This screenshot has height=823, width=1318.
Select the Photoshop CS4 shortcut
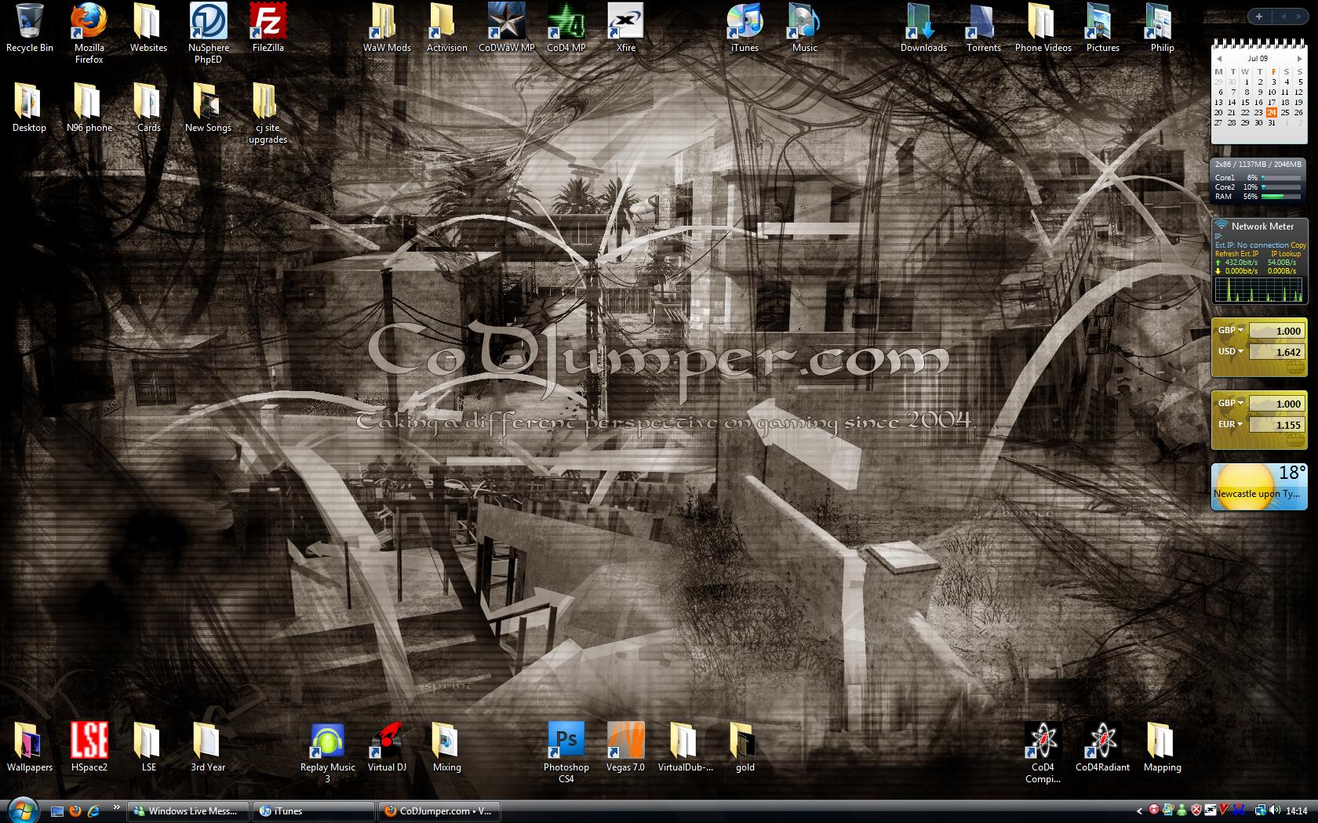tap(566, 753)
